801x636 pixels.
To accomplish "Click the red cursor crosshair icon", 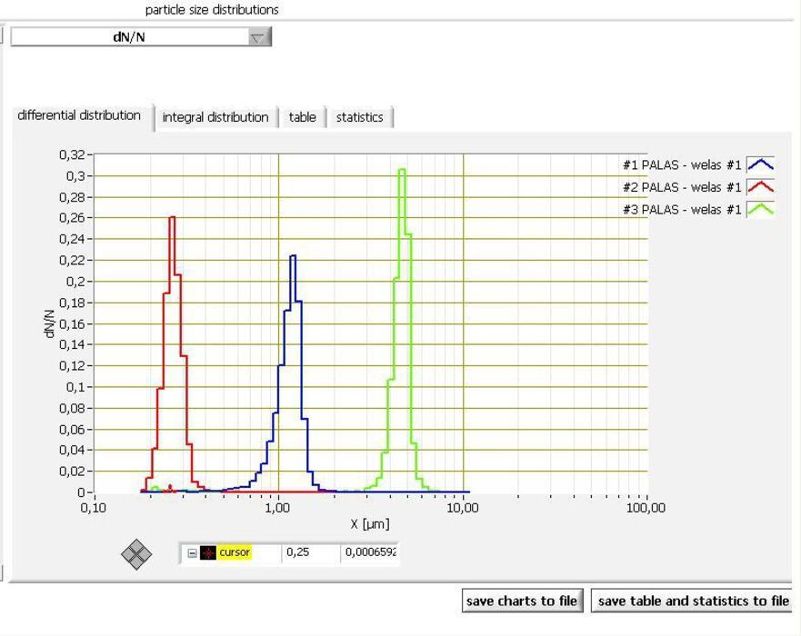I will (208, 552).
